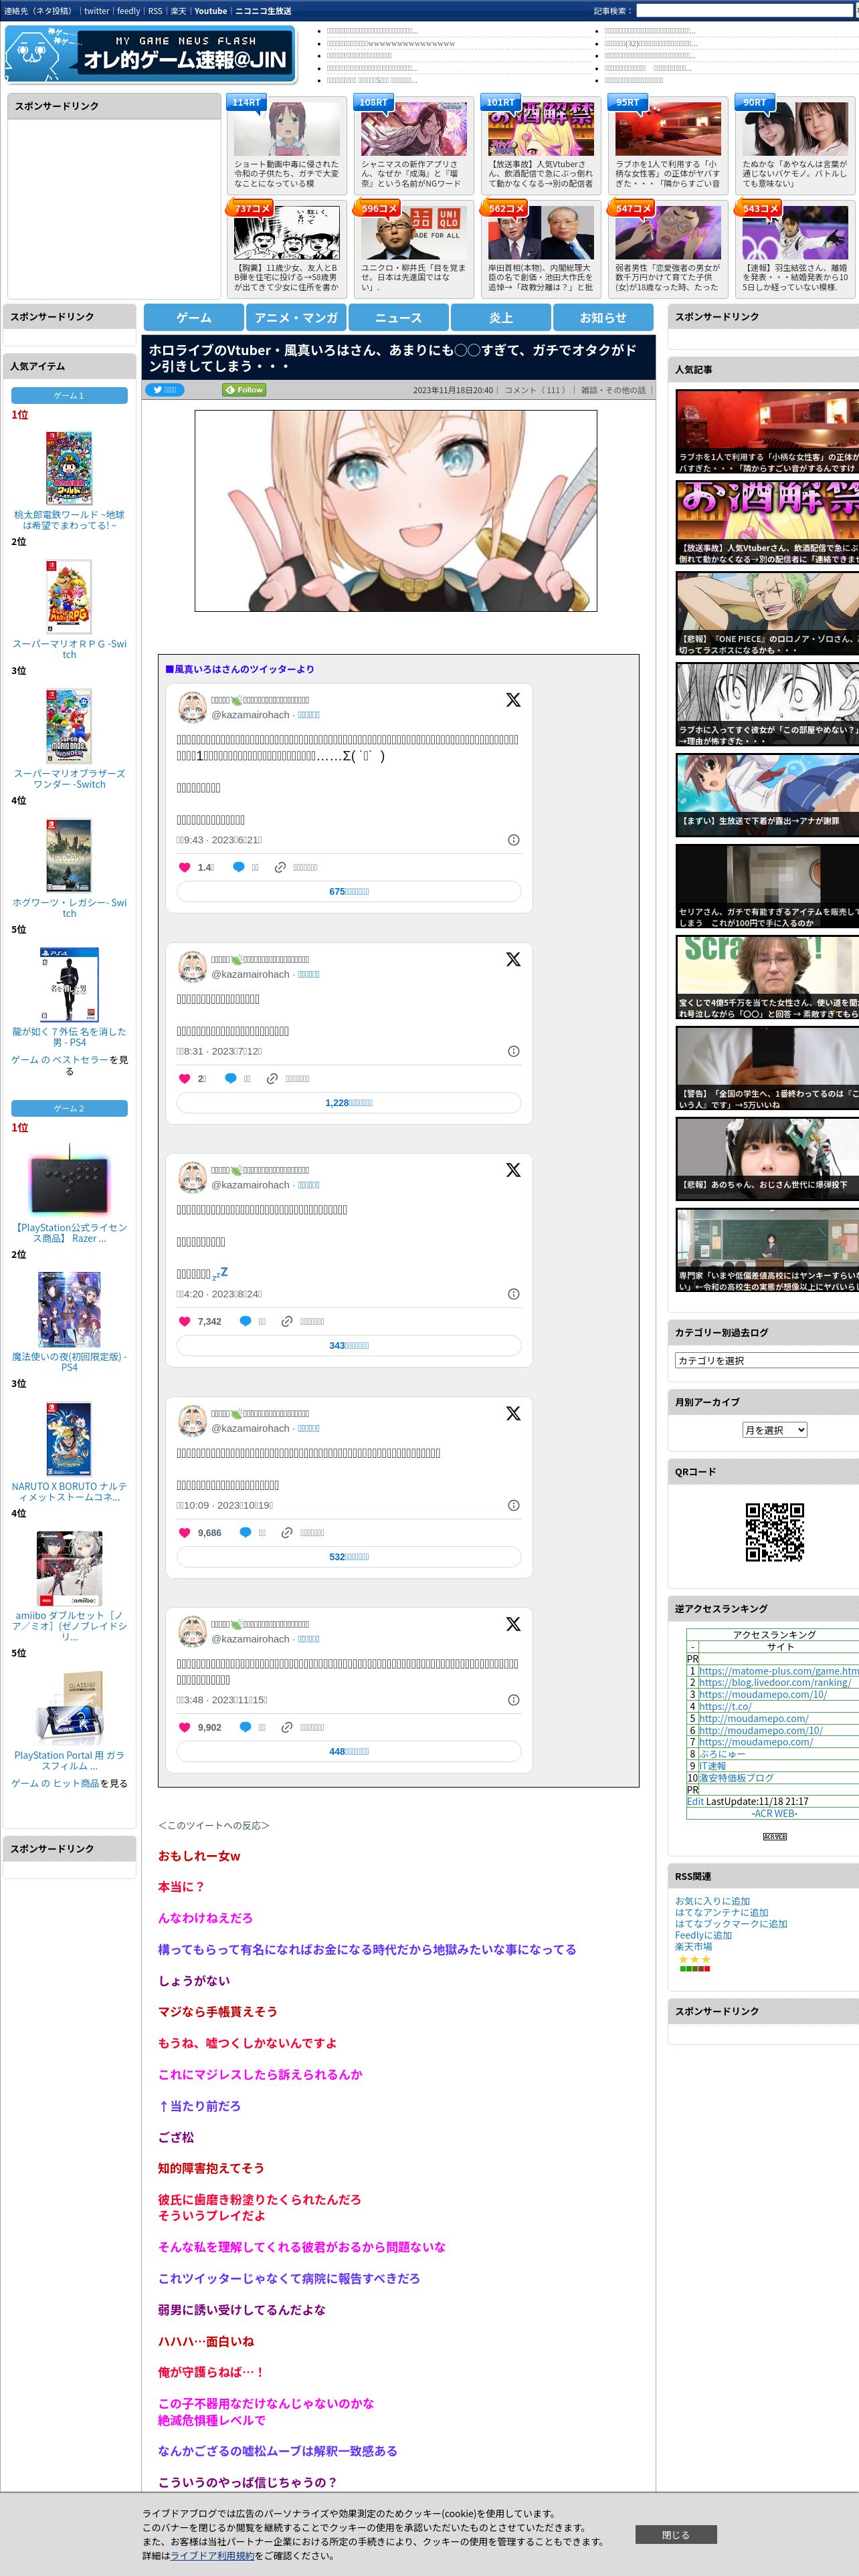The height and width of the screenshot is (2576, 859).
Task: Open the ニュース tab
Action: (x=398, y=317)
